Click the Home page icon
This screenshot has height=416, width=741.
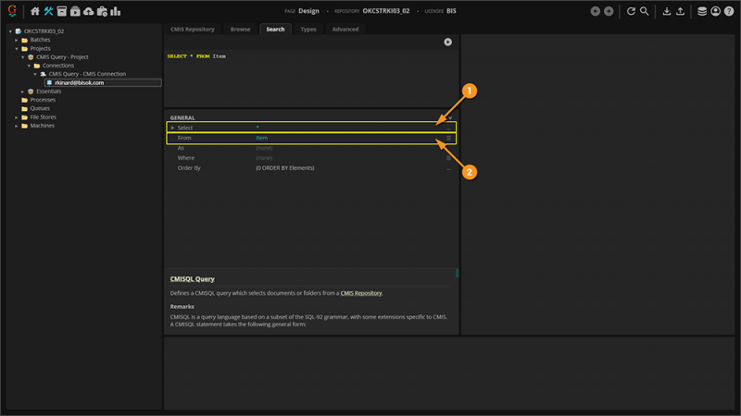tap(35, 11)
